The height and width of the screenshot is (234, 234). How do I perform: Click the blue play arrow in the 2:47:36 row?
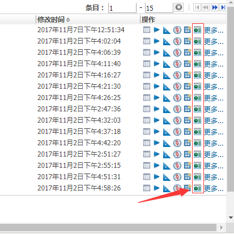[156, 109]
